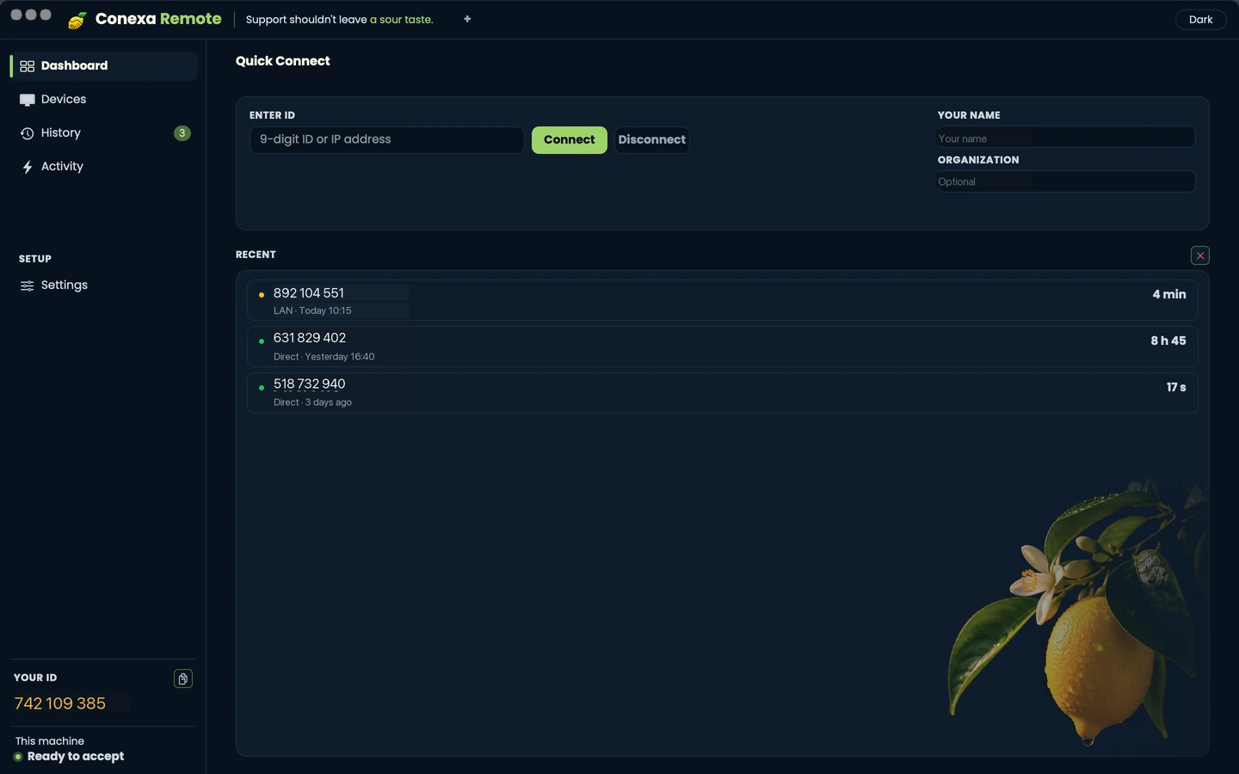The image size is (1239, 774).
Task: Click the Ready to accept status text
Action: 76,757
